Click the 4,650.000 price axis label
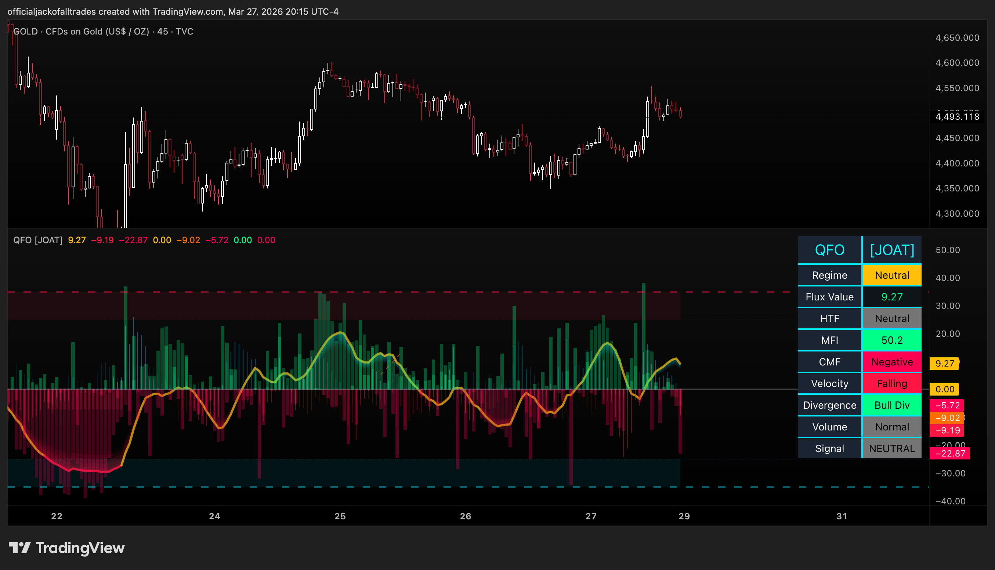This screenshot has height=570, width=995. pyautogui.click(x=957, y=37)
